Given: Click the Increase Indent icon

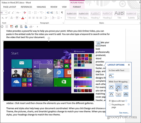Looking at the screenshot, I should 52,12.
